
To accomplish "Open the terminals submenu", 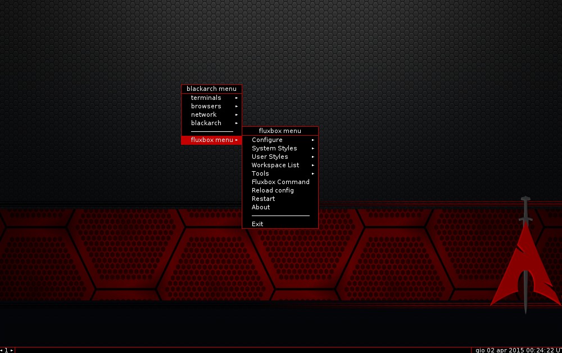I will [x=211, y=98].
